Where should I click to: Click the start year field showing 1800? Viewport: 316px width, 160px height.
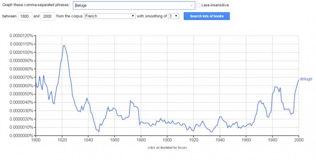[25, 16]
